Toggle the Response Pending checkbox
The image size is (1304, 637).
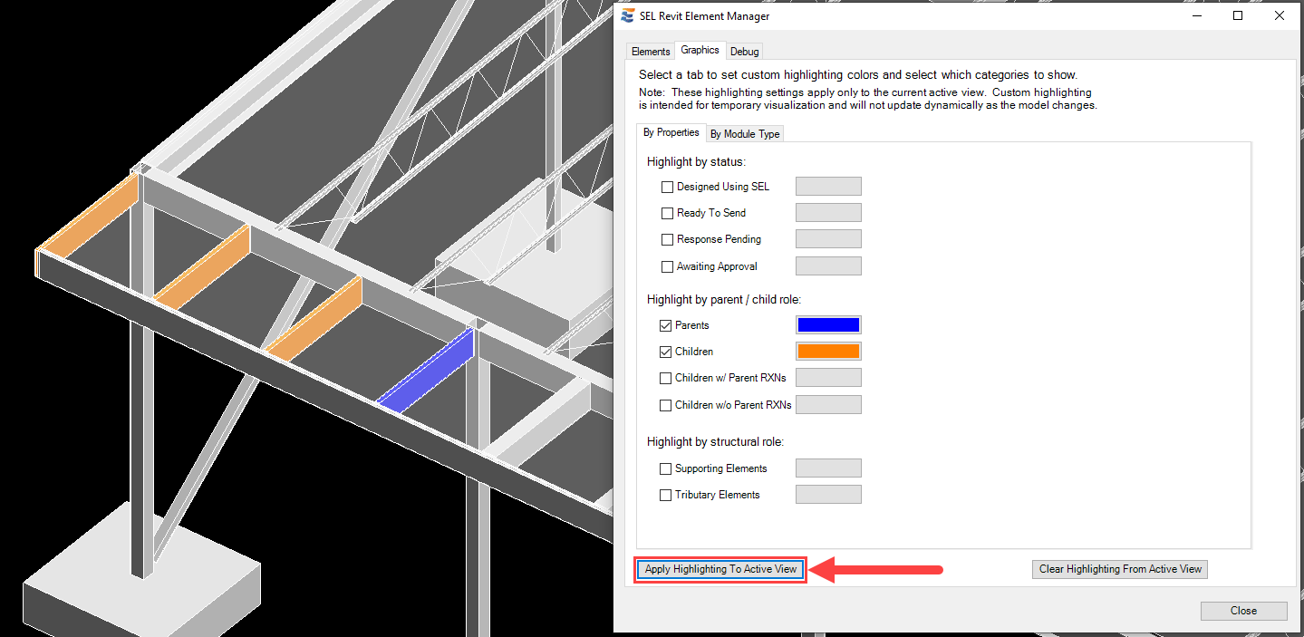click(x=668, y=239)
